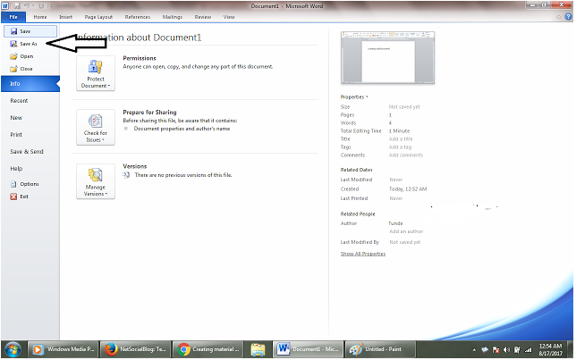The height and width of the screenshot is (360, 576).
Task: Click the Add a tag field
Action: [400, 147]
